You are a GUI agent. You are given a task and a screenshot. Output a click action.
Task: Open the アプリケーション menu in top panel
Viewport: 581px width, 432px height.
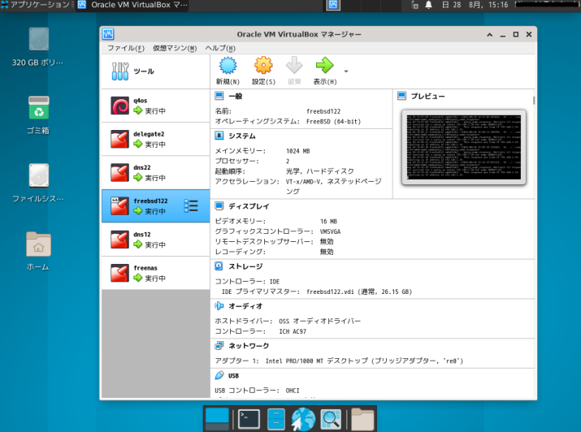coord(37,5)
